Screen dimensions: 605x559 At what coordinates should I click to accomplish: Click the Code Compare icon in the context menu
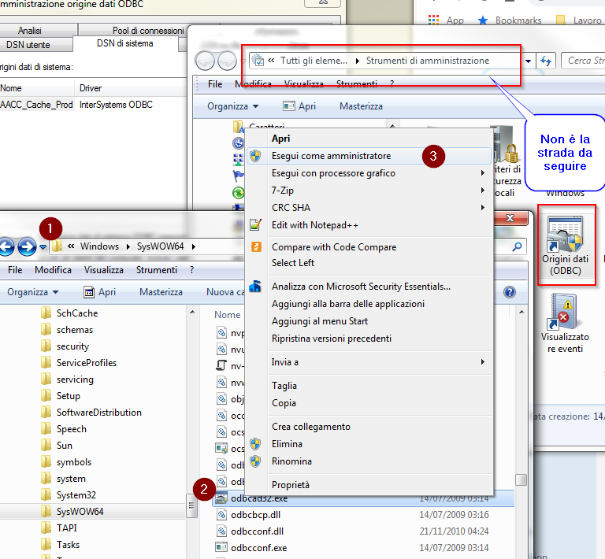[256, 246]
